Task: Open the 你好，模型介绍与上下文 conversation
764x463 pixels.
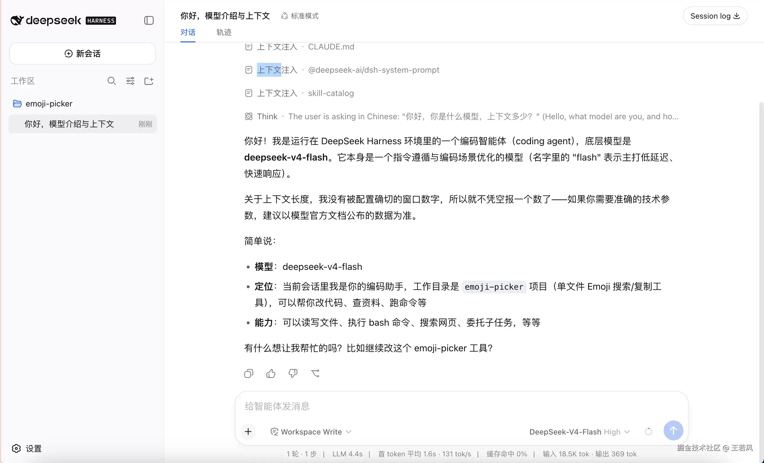Action: point(82,124)
